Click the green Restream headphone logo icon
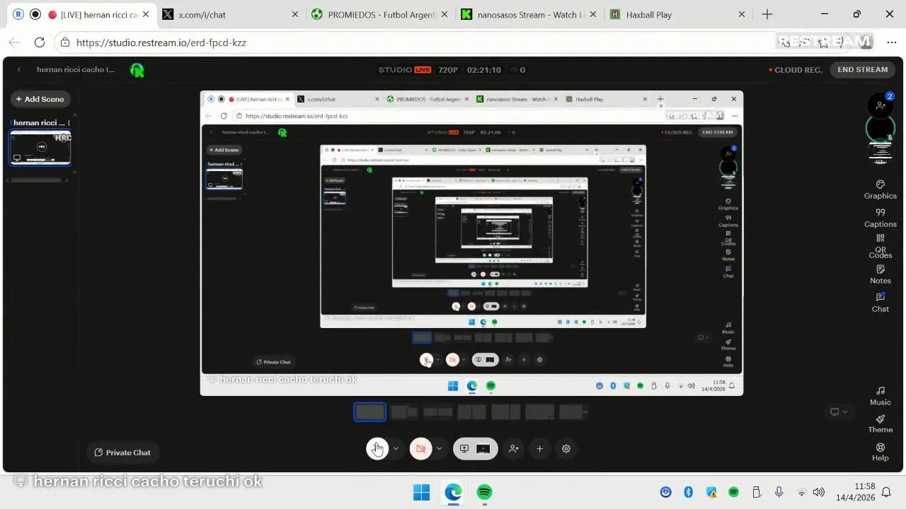 click(x=137, y=70)
